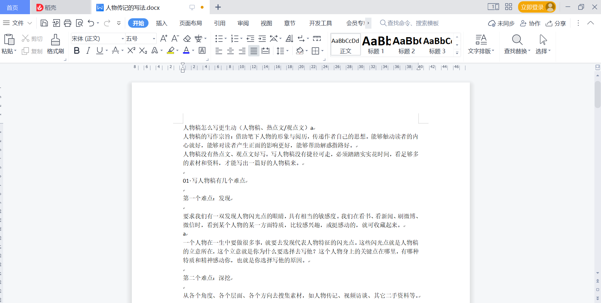
Task: Expand borders dropdown arrow
Action: [322, 51]
